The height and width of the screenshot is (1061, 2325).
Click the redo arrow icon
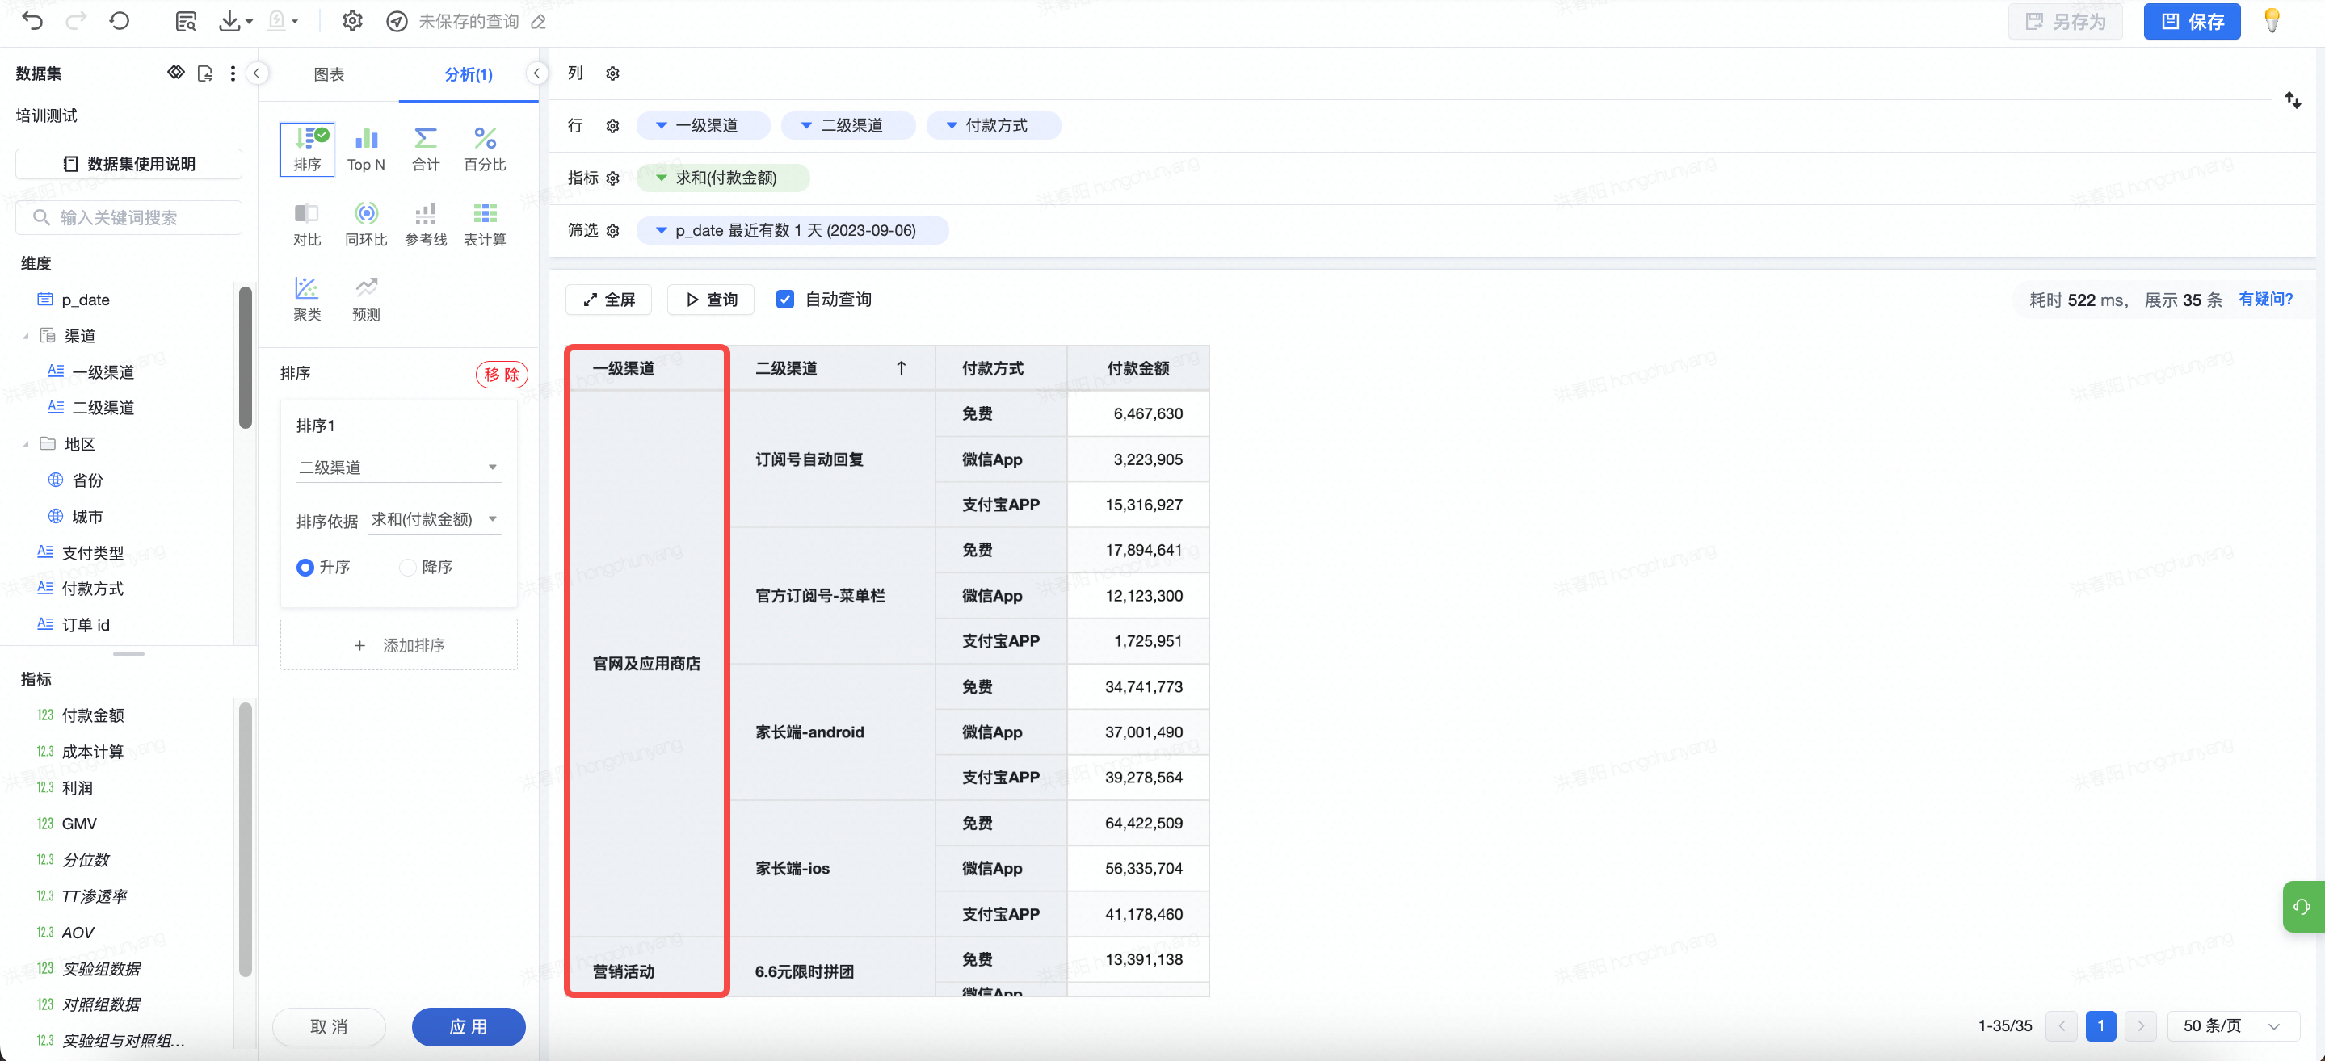77,21
